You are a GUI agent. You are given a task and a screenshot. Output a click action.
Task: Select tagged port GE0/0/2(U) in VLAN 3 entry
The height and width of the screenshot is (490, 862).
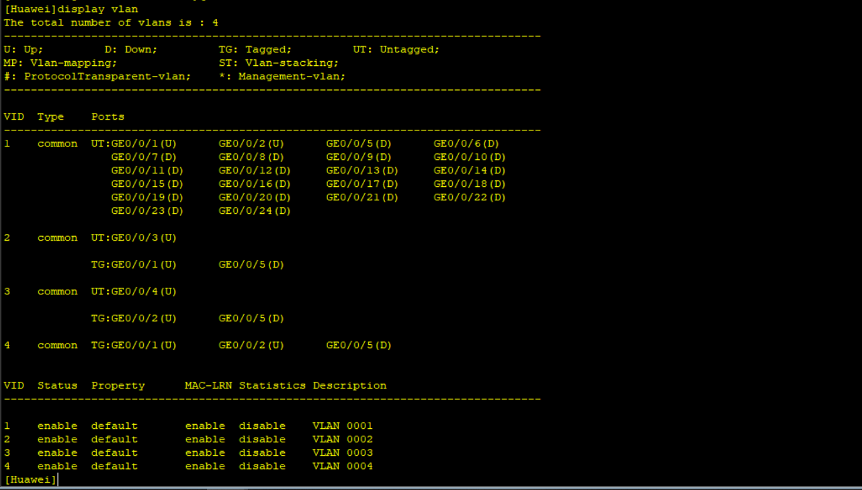(x=144, y=318)
